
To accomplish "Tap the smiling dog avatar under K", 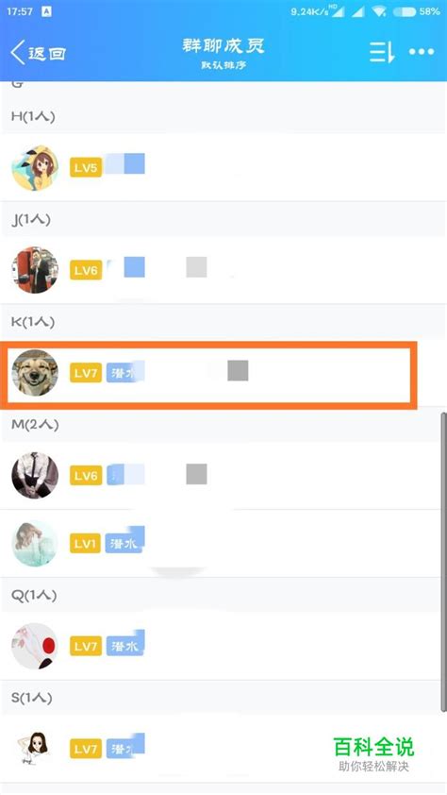I will coord(35,373).
